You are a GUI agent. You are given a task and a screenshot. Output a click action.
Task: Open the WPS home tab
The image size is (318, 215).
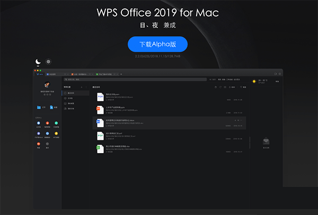click(x=39, y=74)
